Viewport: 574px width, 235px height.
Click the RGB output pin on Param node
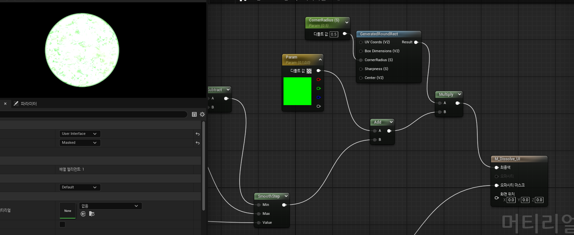click(x=318, y=71)
